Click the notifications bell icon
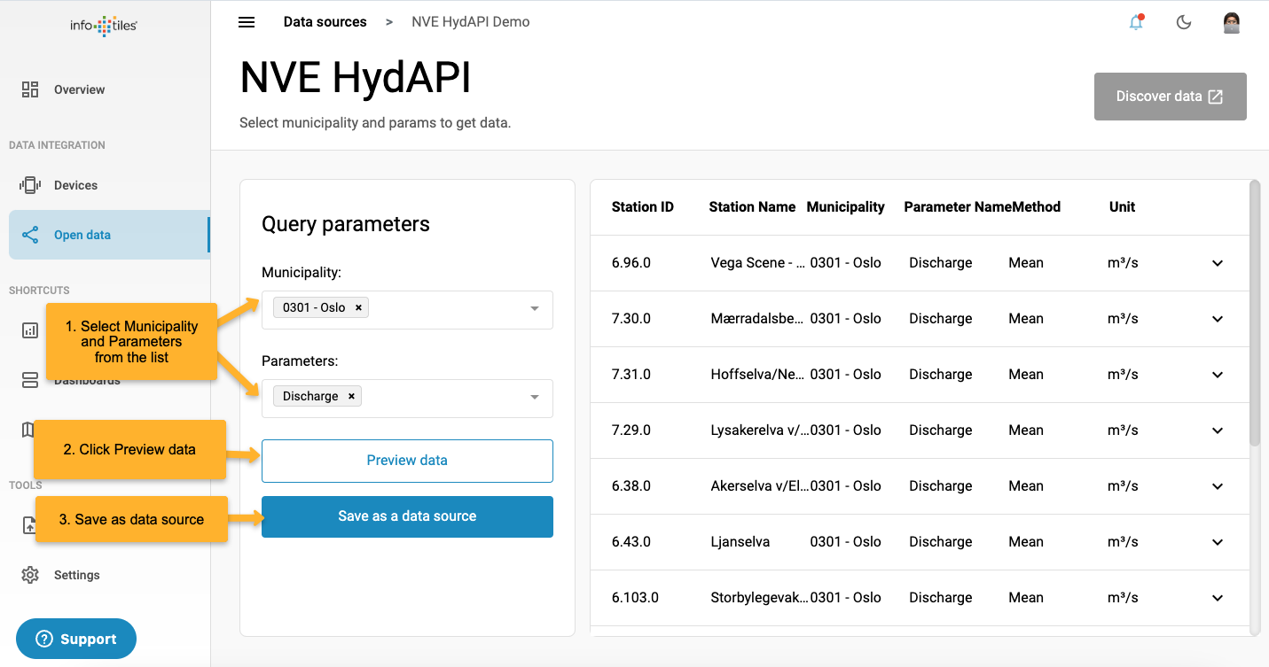The width and height of the screenshot is (1269, 667). tap(1136, 23)
